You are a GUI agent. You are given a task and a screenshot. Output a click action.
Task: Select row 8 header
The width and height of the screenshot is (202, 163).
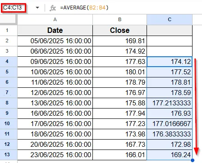pyautogui.click(x=9, y=103)
